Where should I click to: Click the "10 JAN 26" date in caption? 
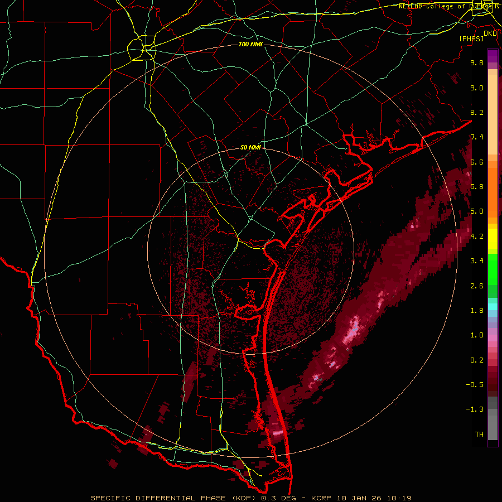click(360, 498)
